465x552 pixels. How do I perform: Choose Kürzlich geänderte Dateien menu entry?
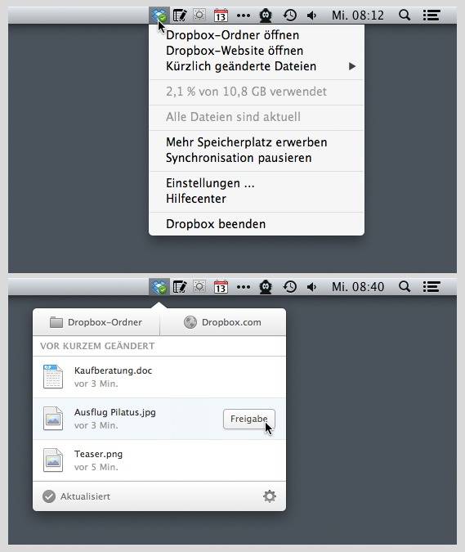(257, 66)
